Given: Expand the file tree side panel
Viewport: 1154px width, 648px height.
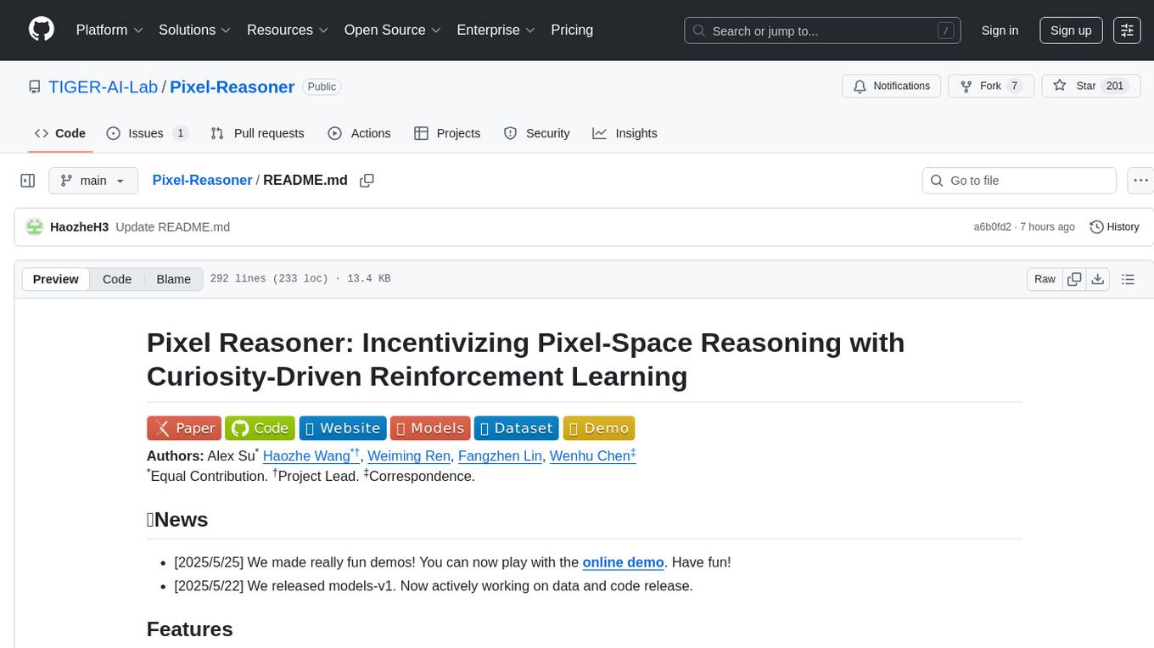Looking at the screenshot, I should click(28, 181).
